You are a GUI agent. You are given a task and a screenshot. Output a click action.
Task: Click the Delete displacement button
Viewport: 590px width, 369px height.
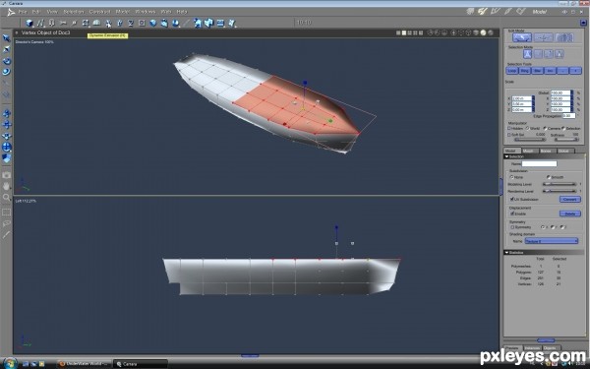pos(569,214)
